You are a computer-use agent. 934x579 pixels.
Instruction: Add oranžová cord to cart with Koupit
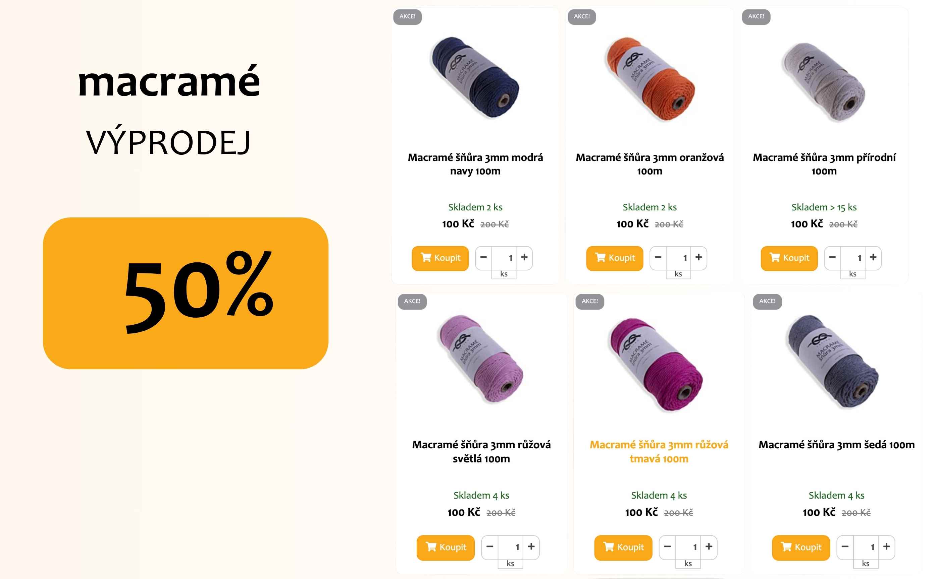[615, 258]
